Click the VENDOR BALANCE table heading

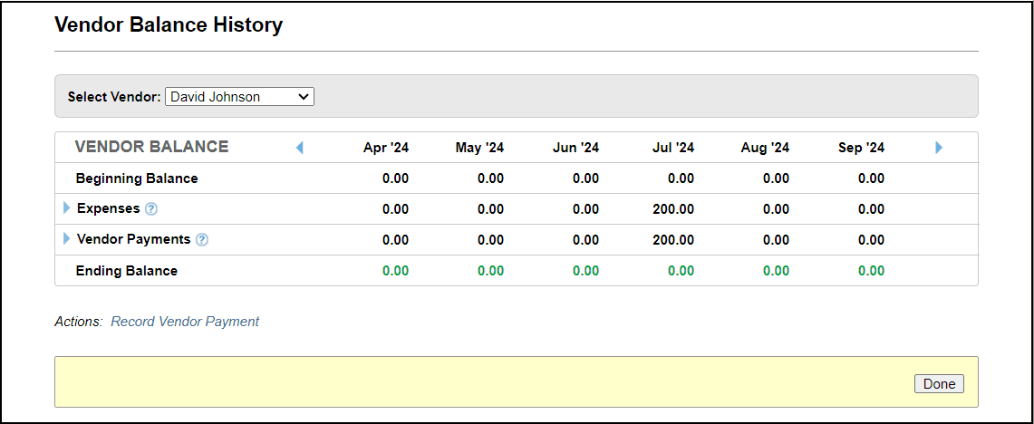point(151,147)
